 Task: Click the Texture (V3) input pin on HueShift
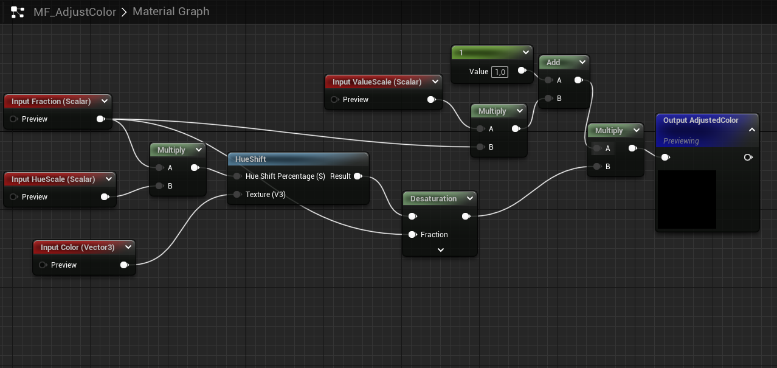(x=237, y=194)
